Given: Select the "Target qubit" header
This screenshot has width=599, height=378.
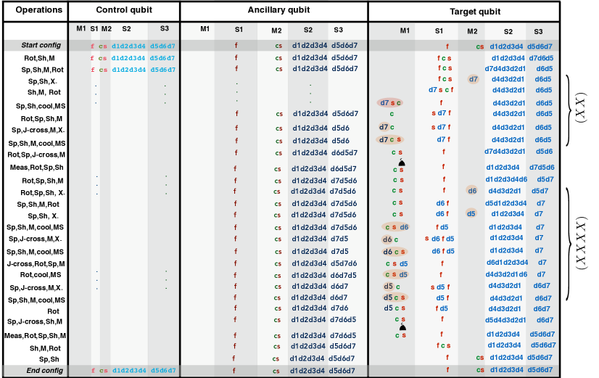Looking at the screenshot, I should click(x=475, y=12).
